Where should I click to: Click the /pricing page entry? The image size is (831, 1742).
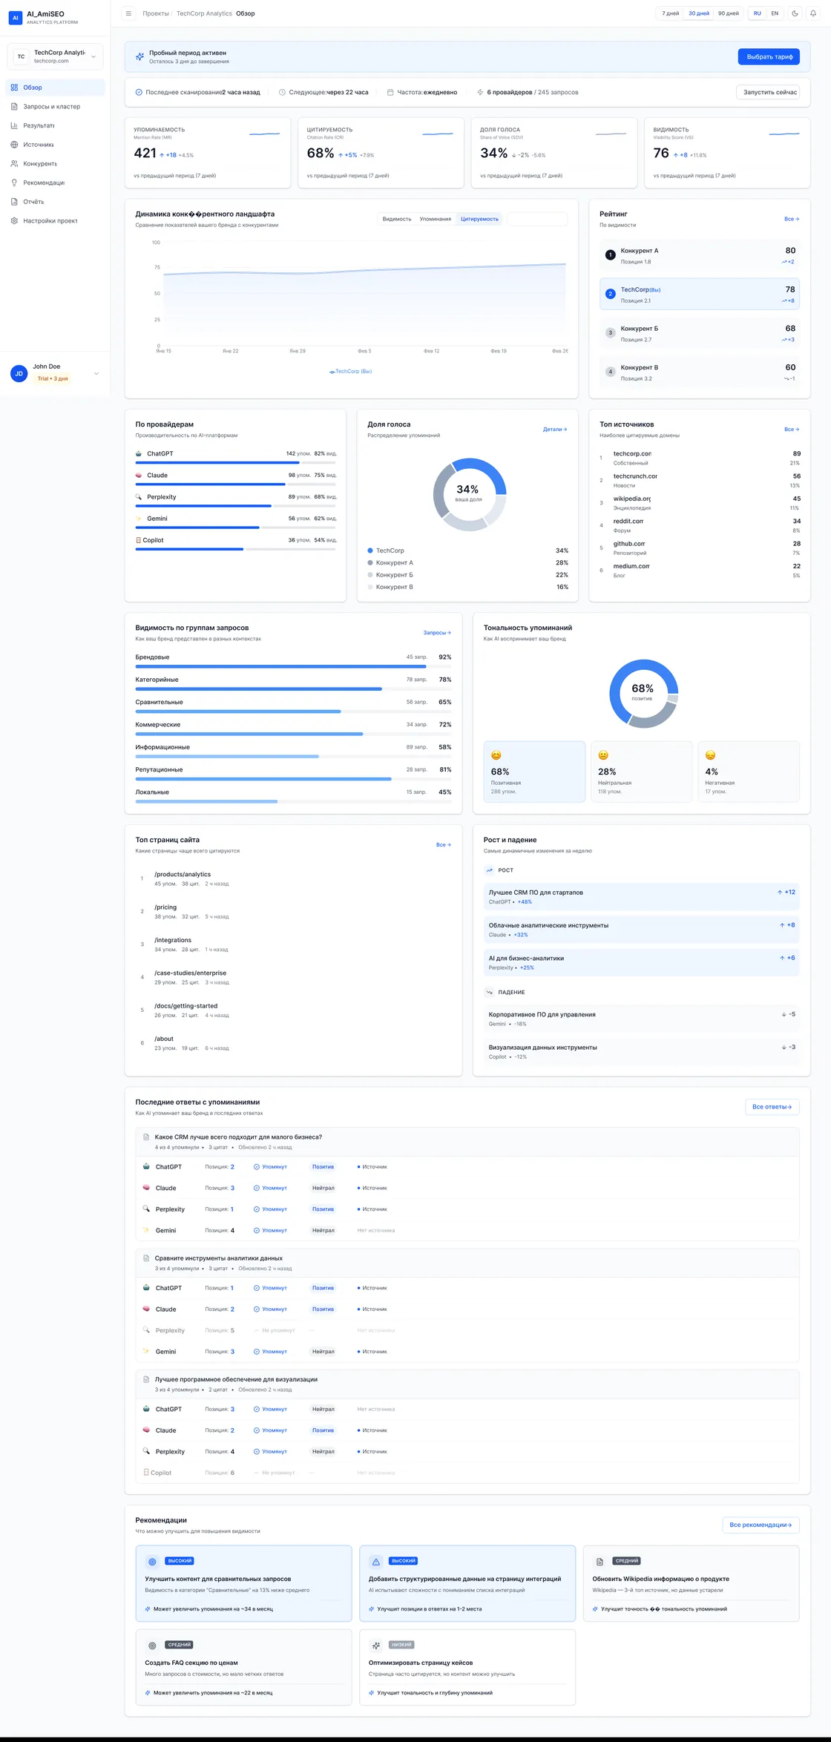click(x=294, y=911)
